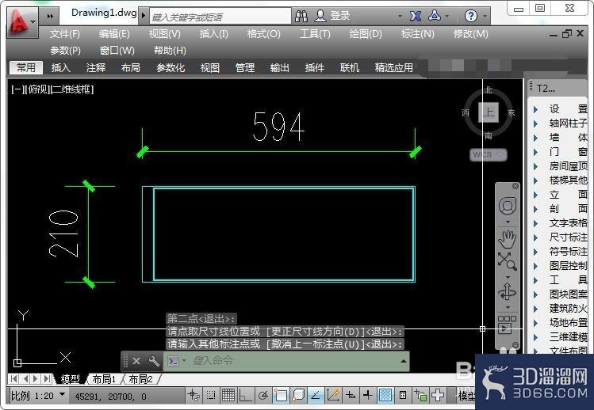Switch to the 输出 ribbon tab
This screenshot has width=594, height=410.
click(x=280, y=68)
